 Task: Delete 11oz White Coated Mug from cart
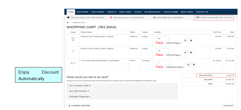pos(194,65)
